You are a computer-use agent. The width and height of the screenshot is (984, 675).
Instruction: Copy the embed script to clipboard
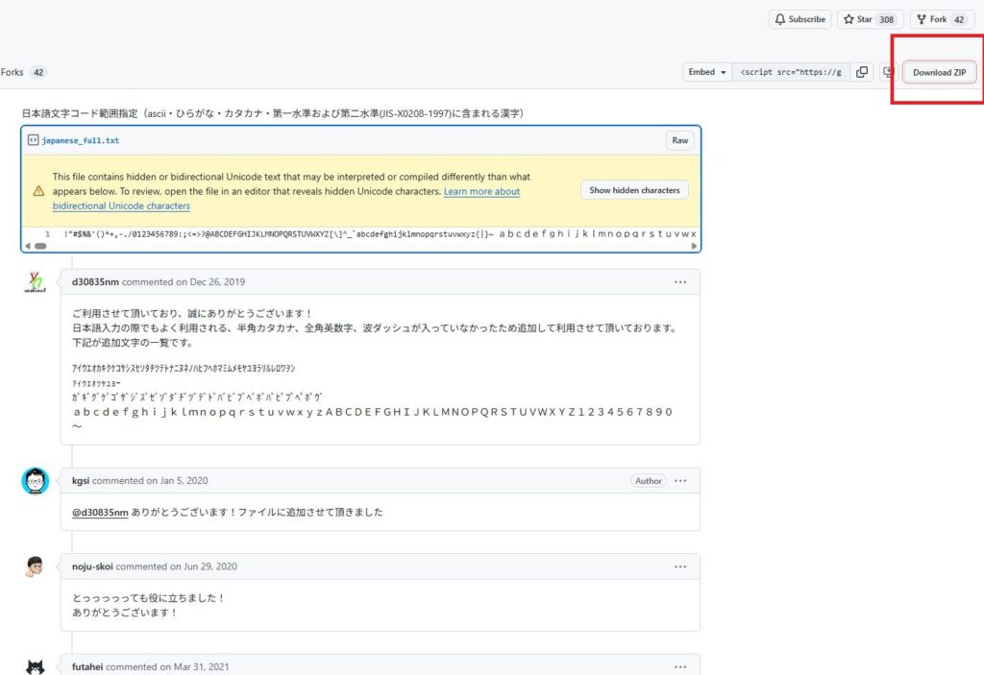pos(862,72)
